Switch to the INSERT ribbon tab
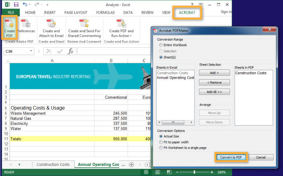 click(x=50, y=12)
